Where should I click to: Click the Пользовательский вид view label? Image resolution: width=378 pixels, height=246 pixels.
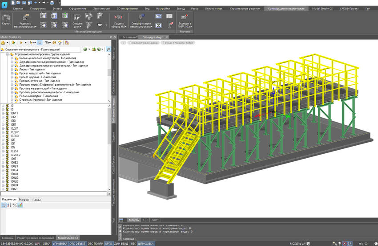(143, 43)
